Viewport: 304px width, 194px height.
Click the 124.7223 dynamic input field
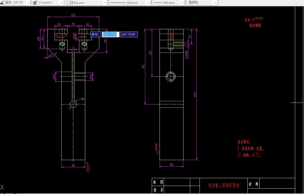111,34
